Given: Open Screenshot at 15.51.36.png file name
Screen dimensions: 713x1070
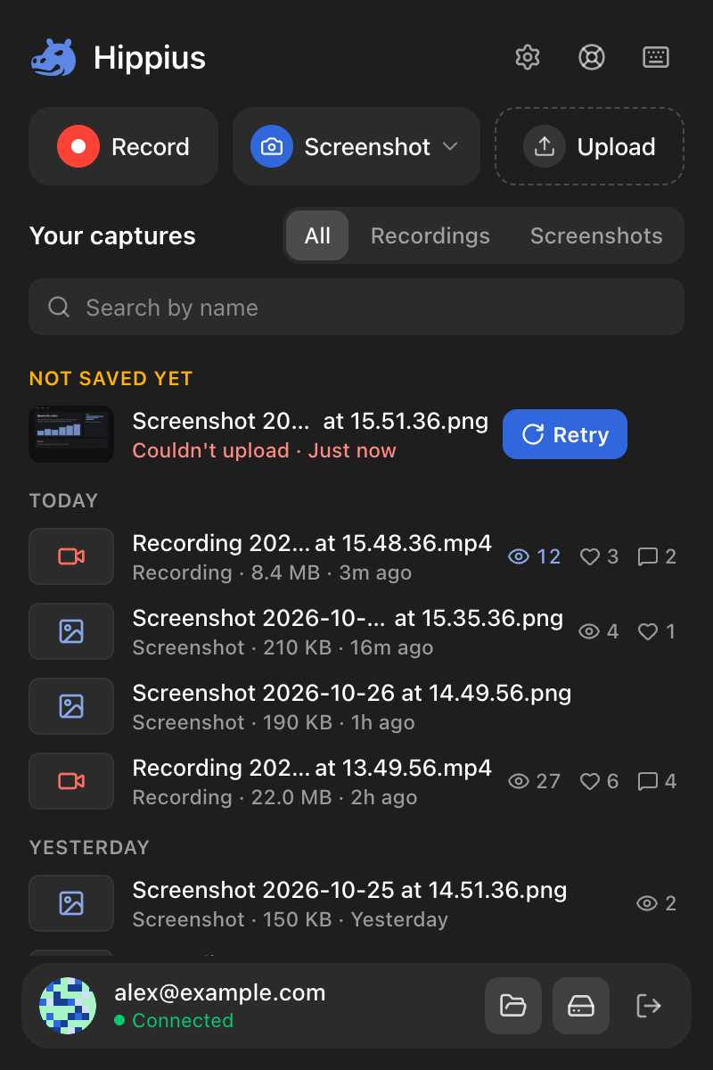Looking at the screenshot, I should pos(310,421).
